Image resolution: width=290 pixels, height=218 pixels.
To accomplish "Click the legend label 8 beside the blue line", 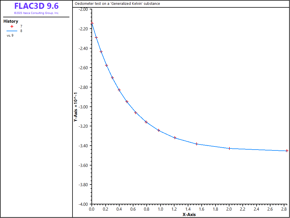I will (21, 31).
